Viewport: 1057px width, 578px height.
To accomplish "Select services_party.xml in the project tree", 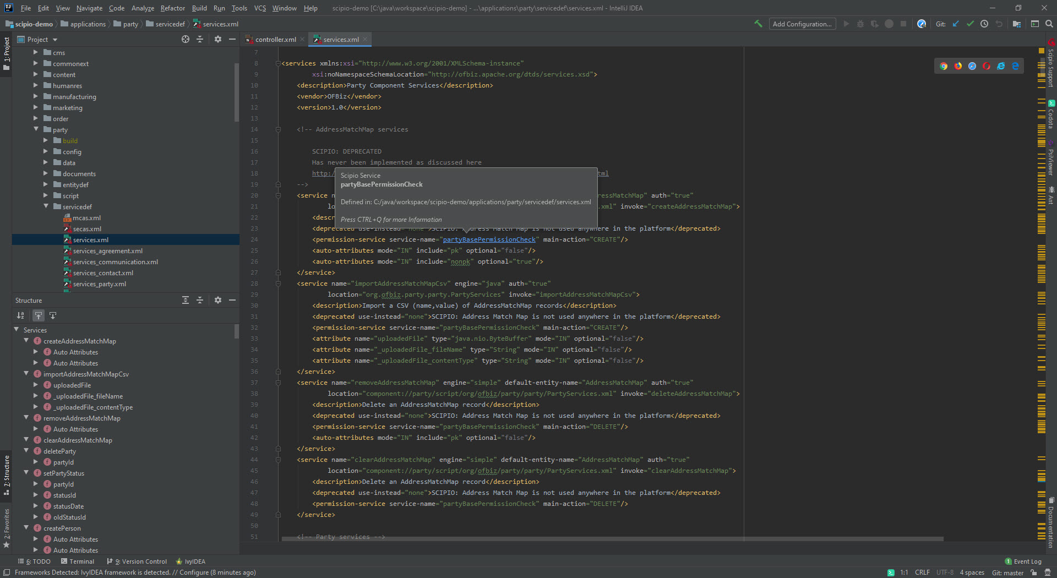I will click(100, 284).
